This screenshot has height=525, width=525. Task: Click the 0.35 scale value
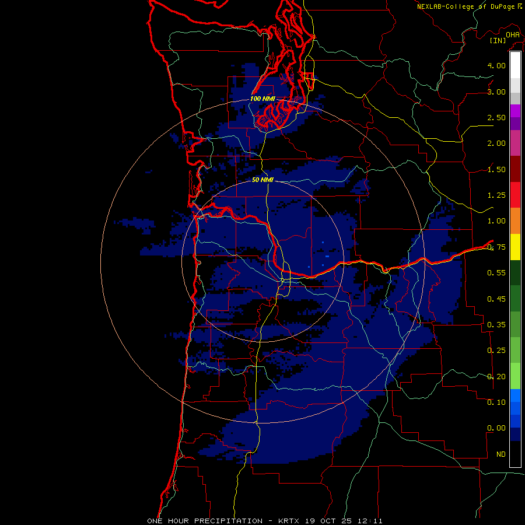coord(496,325)
